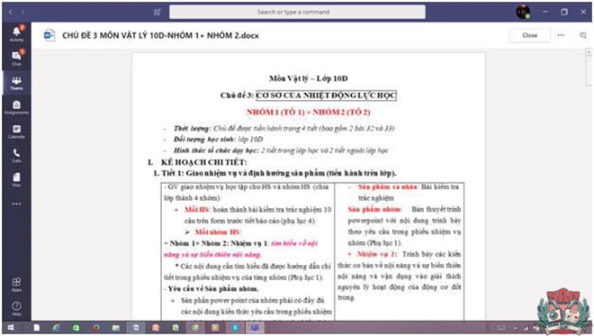Click red 'Nhiệm vụ 1' in right column
The width and height of the screenshot is (594, 336).
tap(375, 254)
